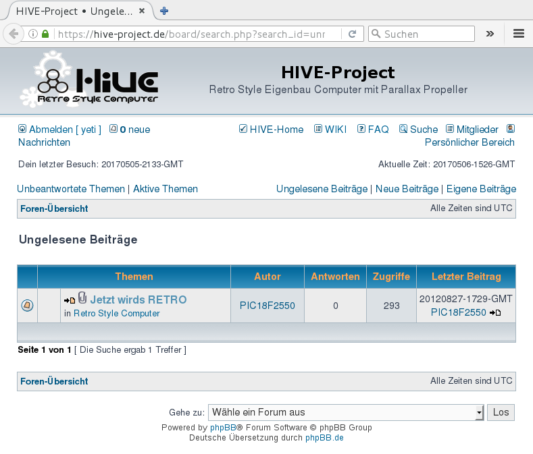
Task: Go to Unbeantwortete Themen
Action: 71,189
